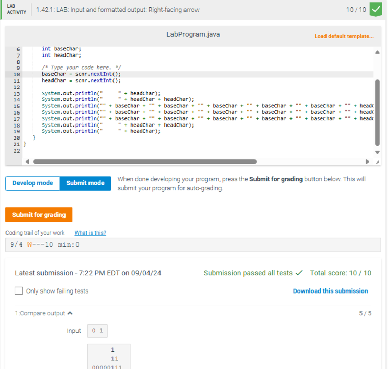Click the green 10/10 checkmark badge
The image size is (392, 369).
click(x=375, y=9)
